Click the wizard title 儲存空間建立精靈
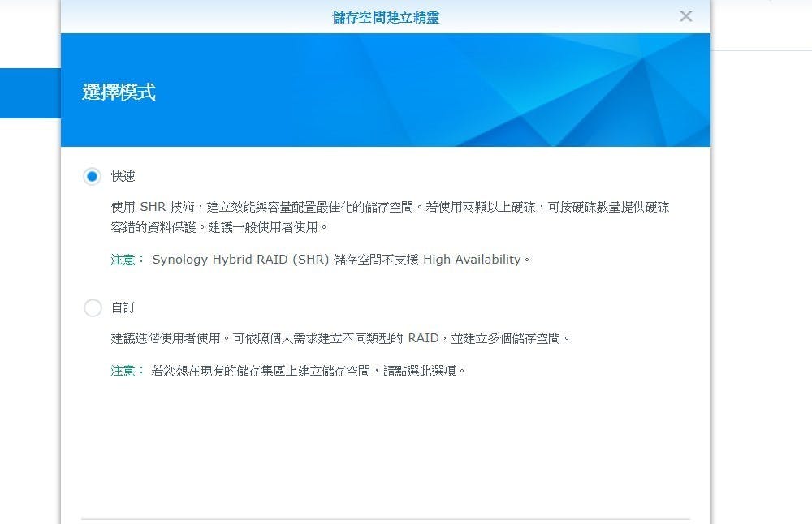 click(384, 17)
